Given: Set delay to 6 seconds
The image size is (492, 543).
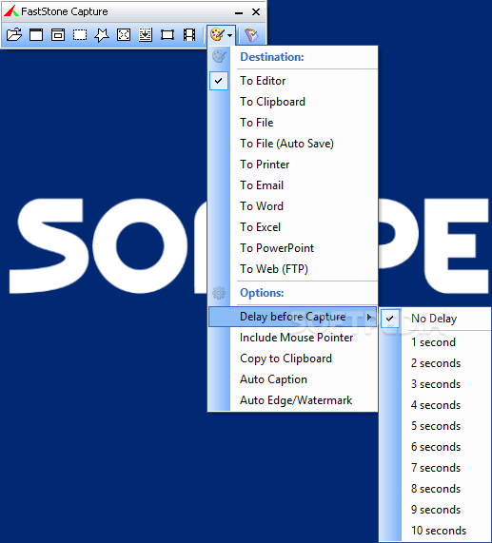Looking at the screenshot, I should [436, 447].
